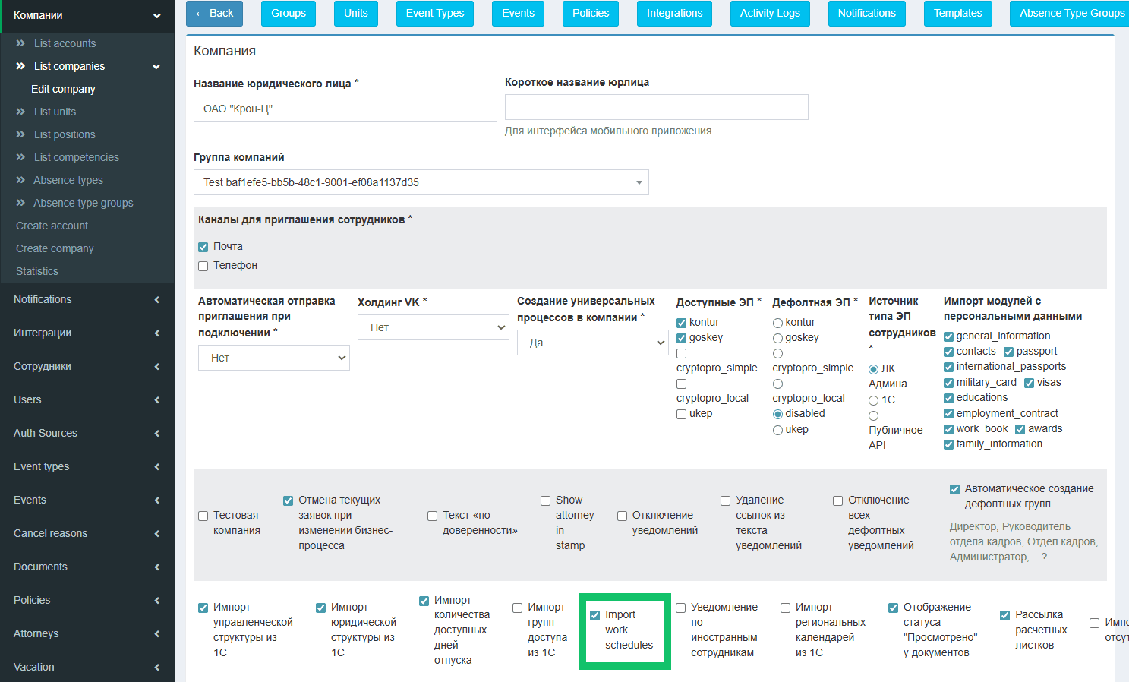Click the double-chevron icon beside List units
The height and width of the screenshot is (682, 1129).
(x=20, y=112)
